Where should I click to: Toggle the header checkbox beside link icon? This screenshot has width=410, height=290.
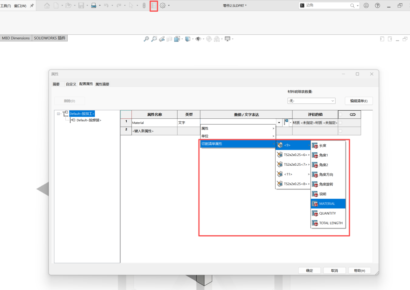point(340,114)
